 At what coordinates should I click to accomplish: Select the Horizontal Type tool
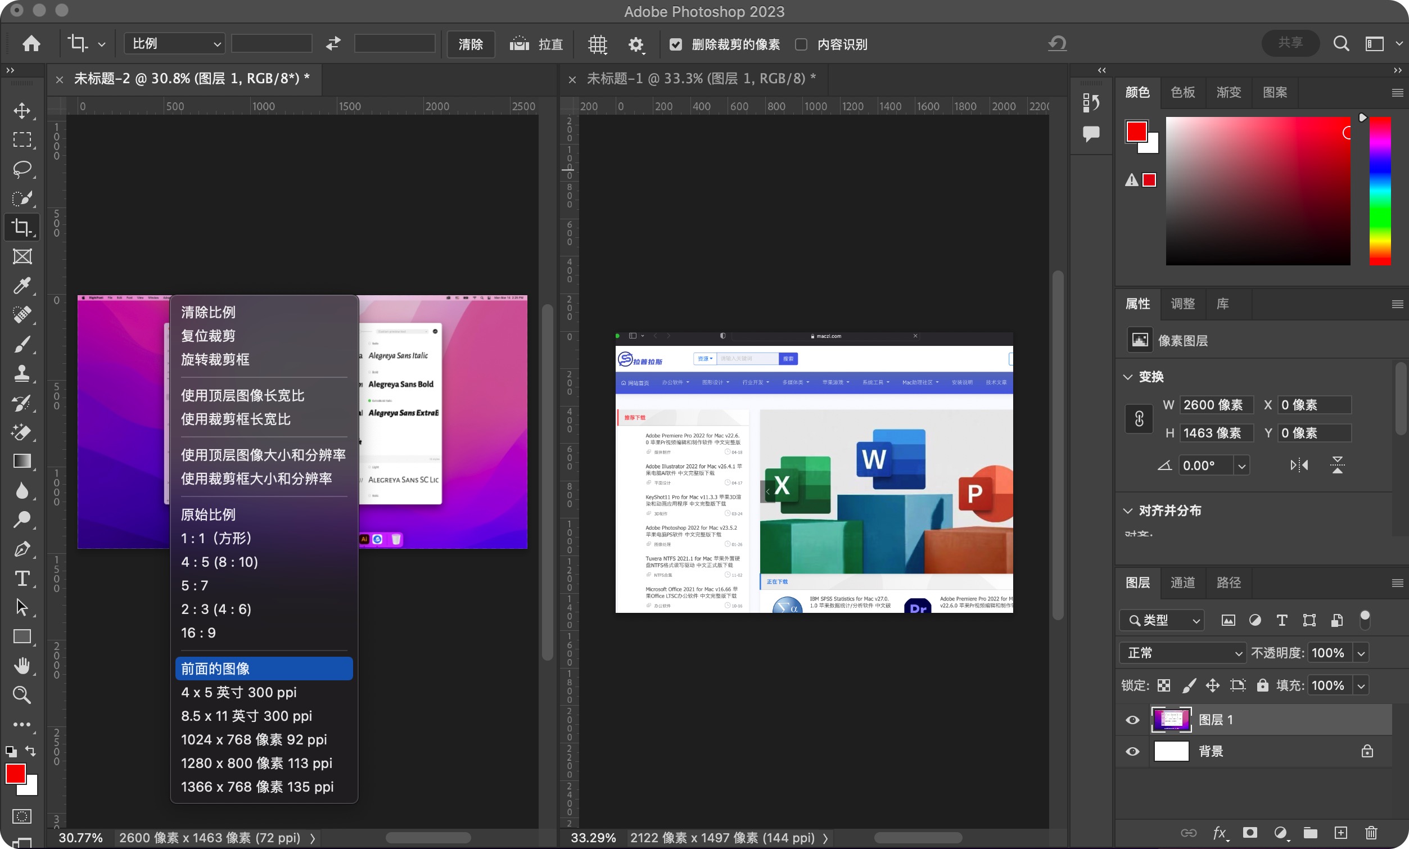coord(22,579)
